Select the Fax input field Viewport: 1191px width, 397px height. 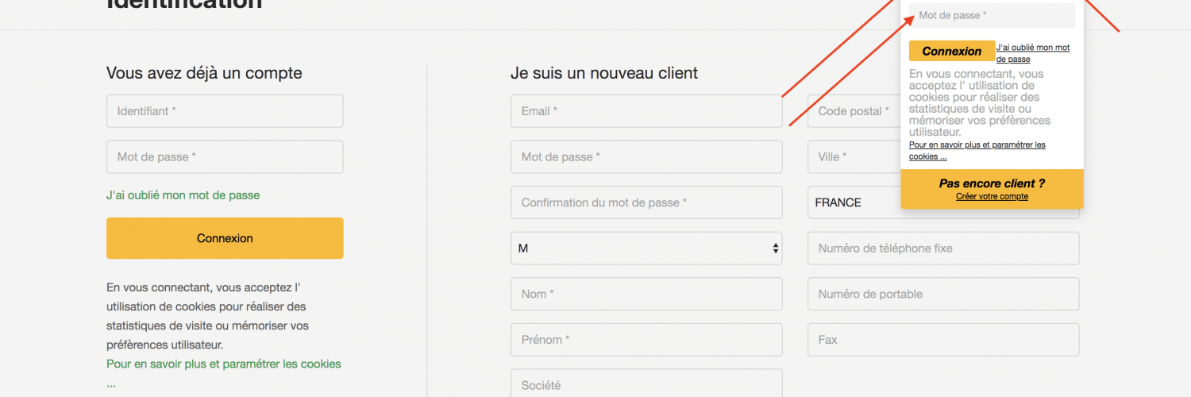point(942,340)
